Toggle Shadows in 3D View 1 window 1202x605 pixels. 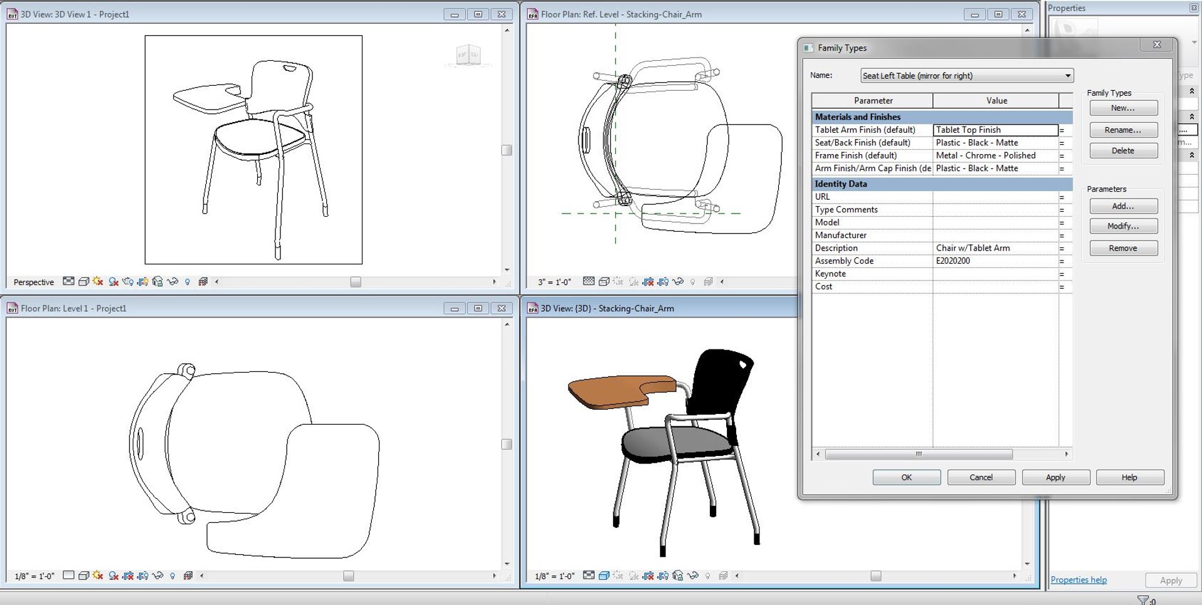tap(113, 282)
